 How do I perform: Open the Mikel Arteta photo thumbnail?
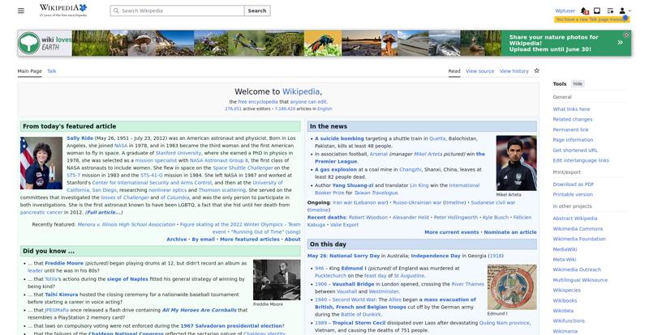coord(516,163)
